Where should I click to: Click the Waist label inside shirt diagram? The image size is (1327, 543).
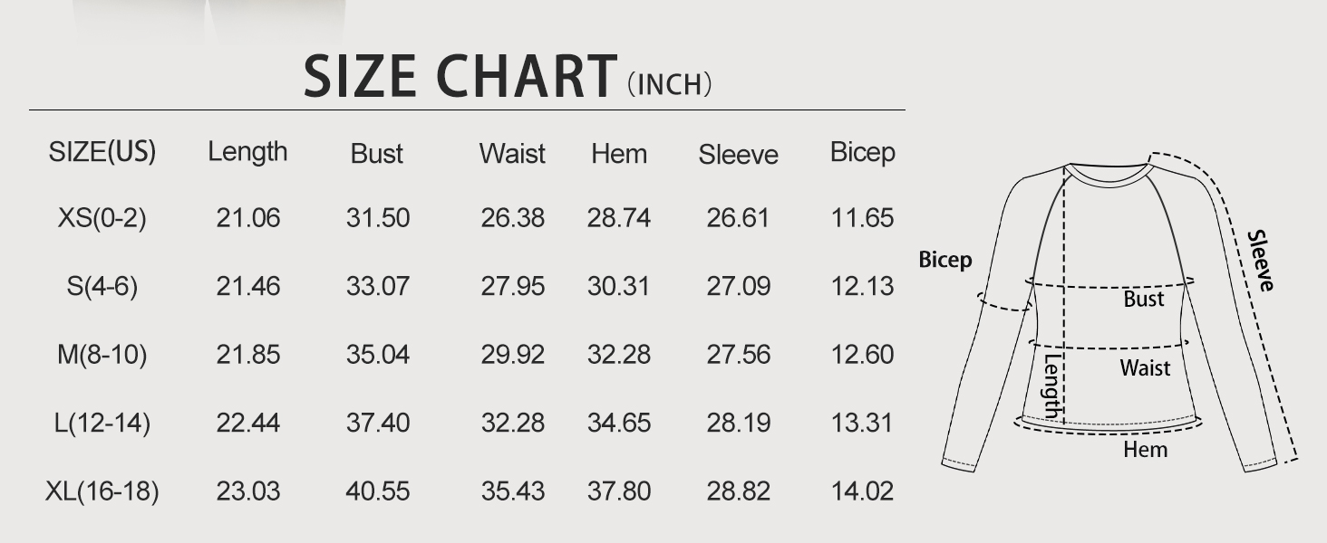1145,367
